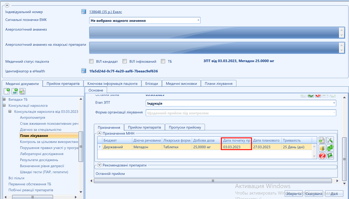Tick the ВІЛ кандидат checkbox

point(91,61)
